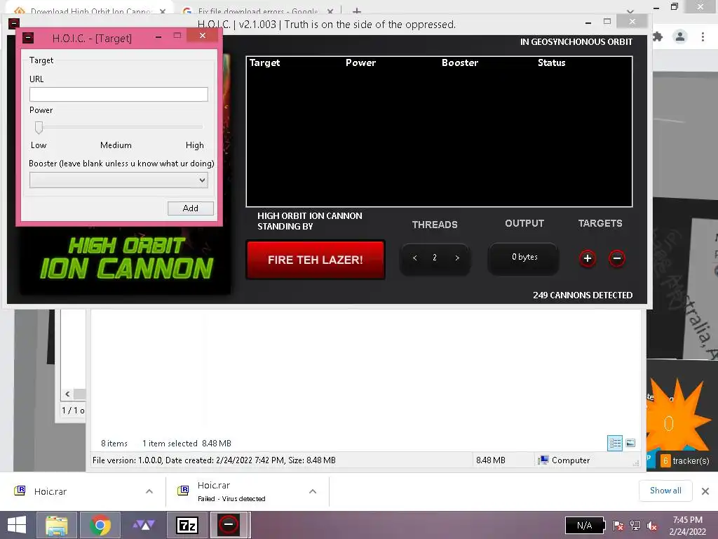Decrease threads with the left arrow

[415, 258]
